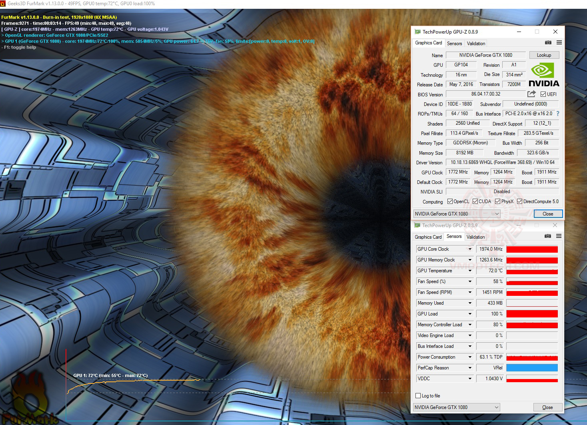
Task: Open GPU selector dropdown in Sensors window
Action: [457, 407]
